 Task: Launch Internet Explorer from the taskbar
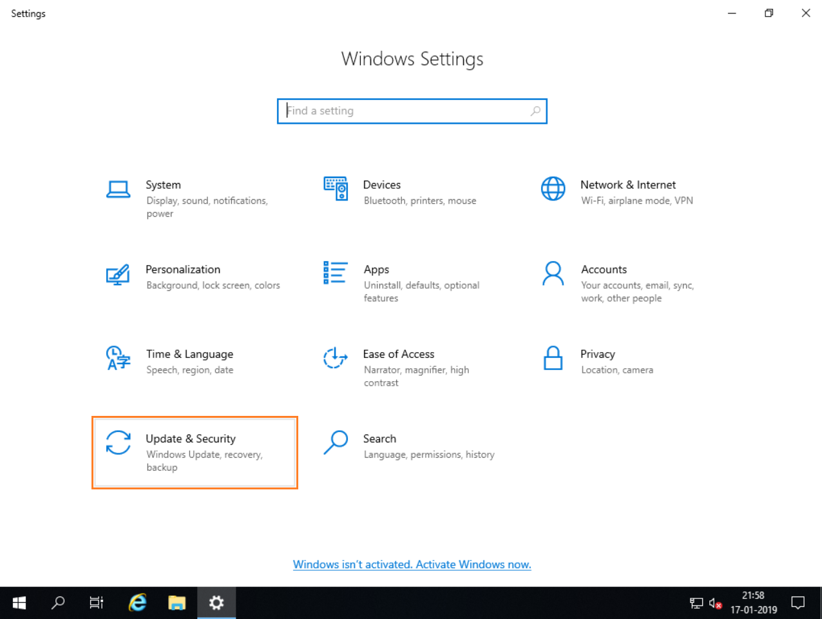(137, 603)
